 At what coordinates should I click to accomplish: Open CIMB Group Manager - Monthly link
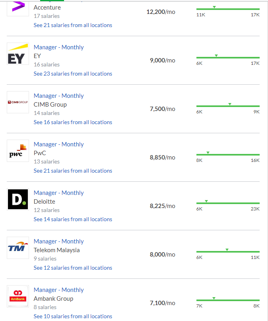coord(59,96)
